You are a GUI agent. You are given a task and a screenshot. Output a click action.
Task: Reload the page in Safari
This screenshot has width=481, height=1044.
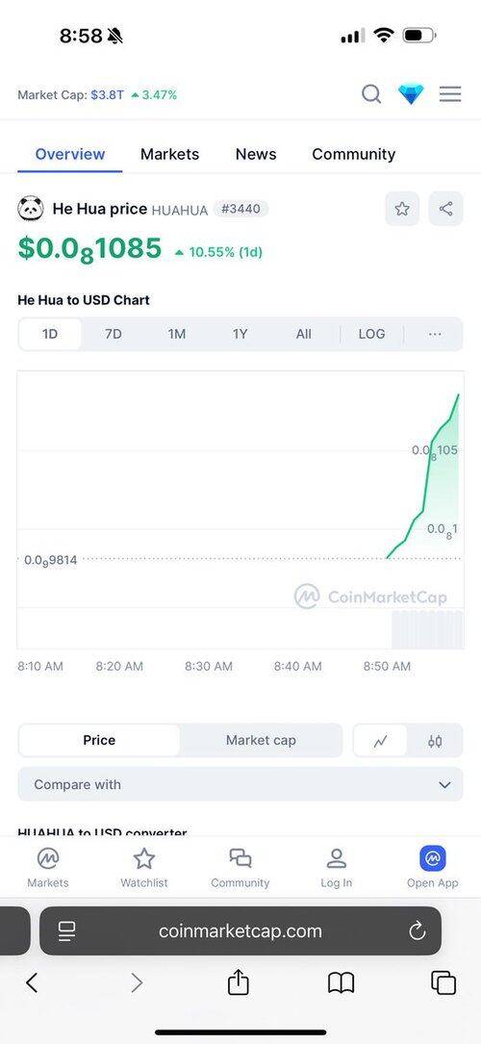coord(418,930)
